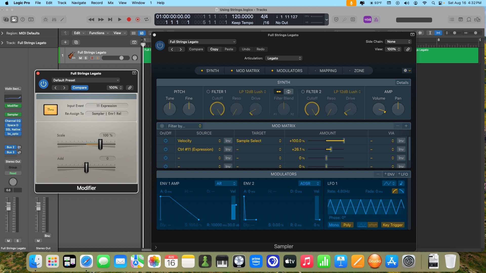
Task: Open the Sampler gear settings menu
Action: point(407,71)
